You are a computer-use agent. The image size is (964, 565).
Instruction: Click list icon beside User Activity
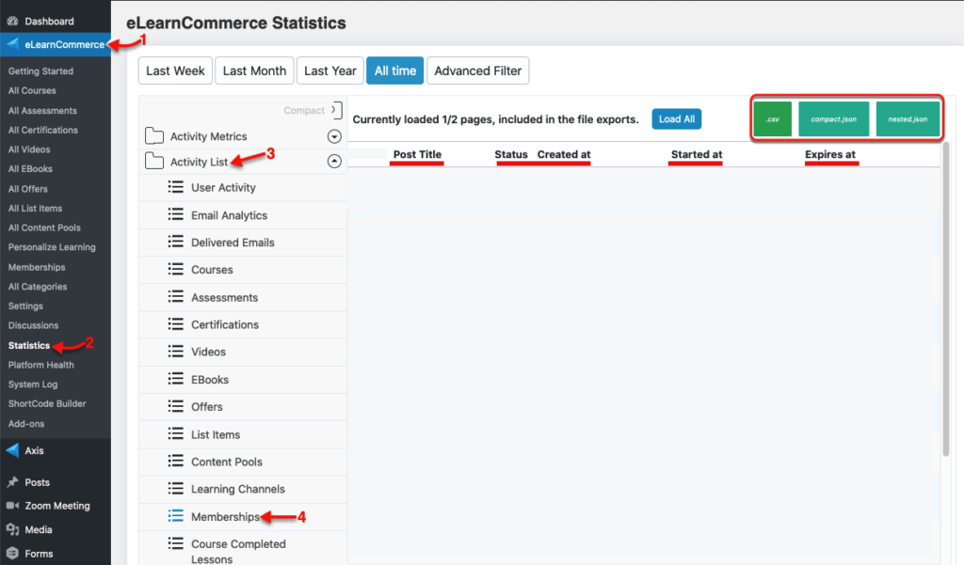[x=176, y=187]
